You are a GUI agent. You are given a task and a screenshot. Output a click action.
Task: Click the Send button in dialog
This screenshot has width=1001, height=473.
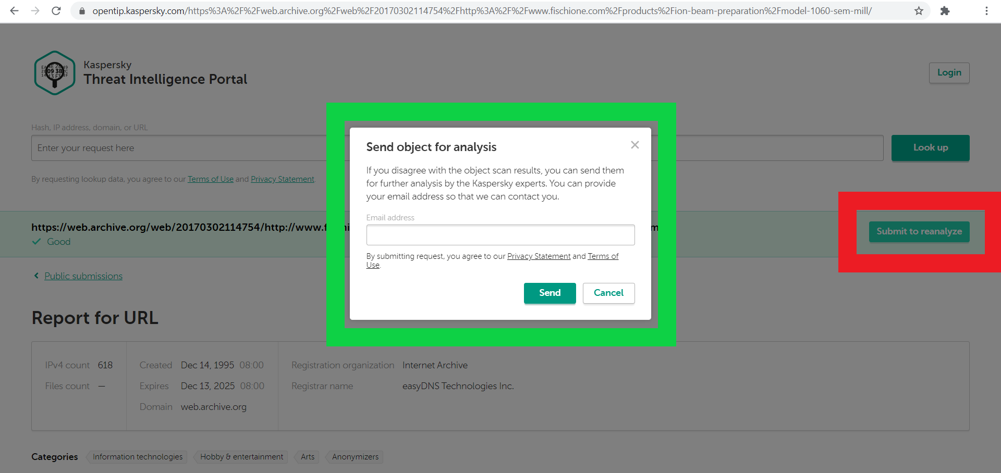550,293
